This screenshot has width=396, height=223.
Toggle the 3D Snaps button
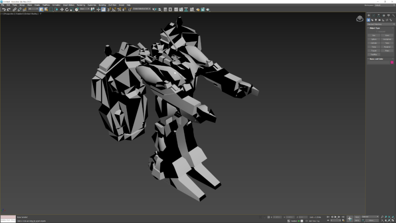pos(109,10)
